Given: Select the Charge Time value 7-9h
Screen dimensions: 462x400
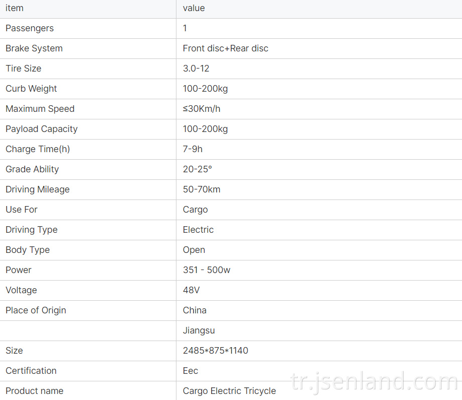Looking at the screenshot, I should (x=193, y=149).
